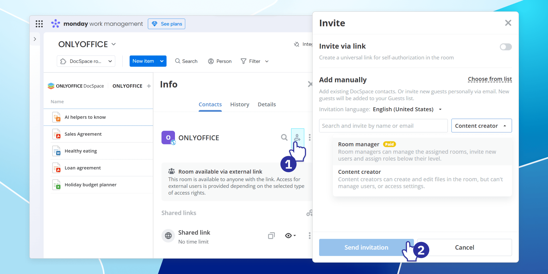Click the search and invite by email field
The image size is (548, 274).
click(x=383, y=126)
